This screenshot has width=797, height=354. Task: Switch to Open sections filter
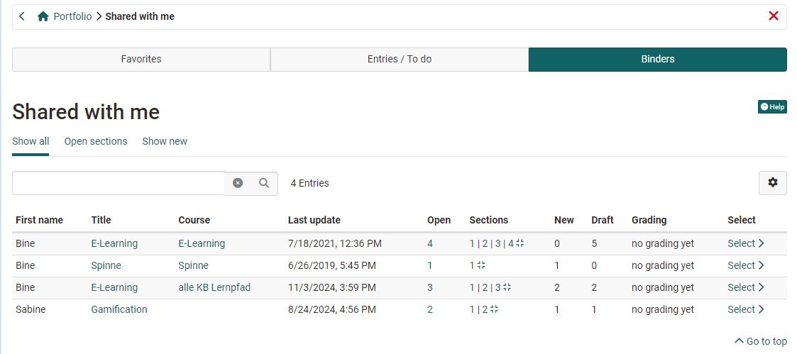tap(96, 141)
